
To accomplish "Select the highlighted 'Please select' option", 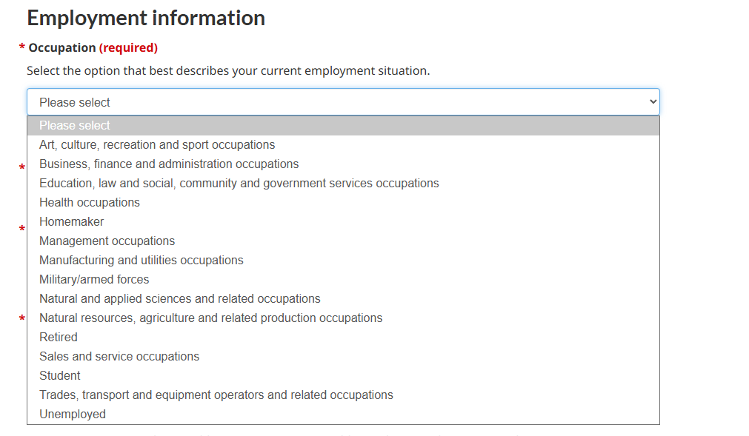I will (x=343, y=125).
